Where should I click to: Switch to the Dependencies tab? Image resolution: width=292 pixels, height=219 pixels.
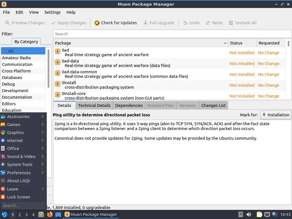[129, 106]
